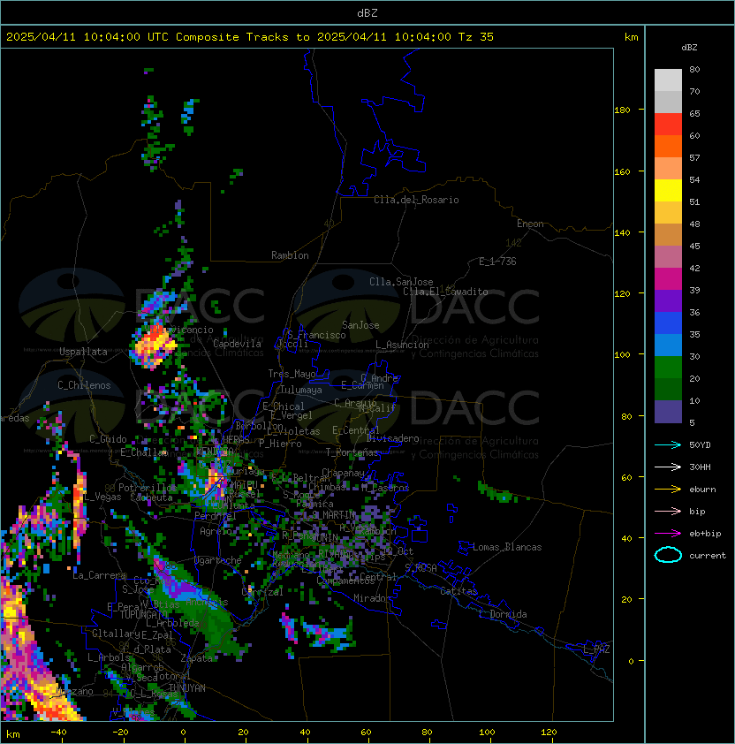Viewport: 735px width, 744px height.
Task: Click the 'Encon' map label
Action: click(x=530, y=224)
